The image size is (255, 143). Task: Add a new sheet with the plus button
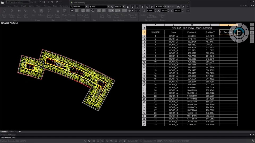pos(20,132)
